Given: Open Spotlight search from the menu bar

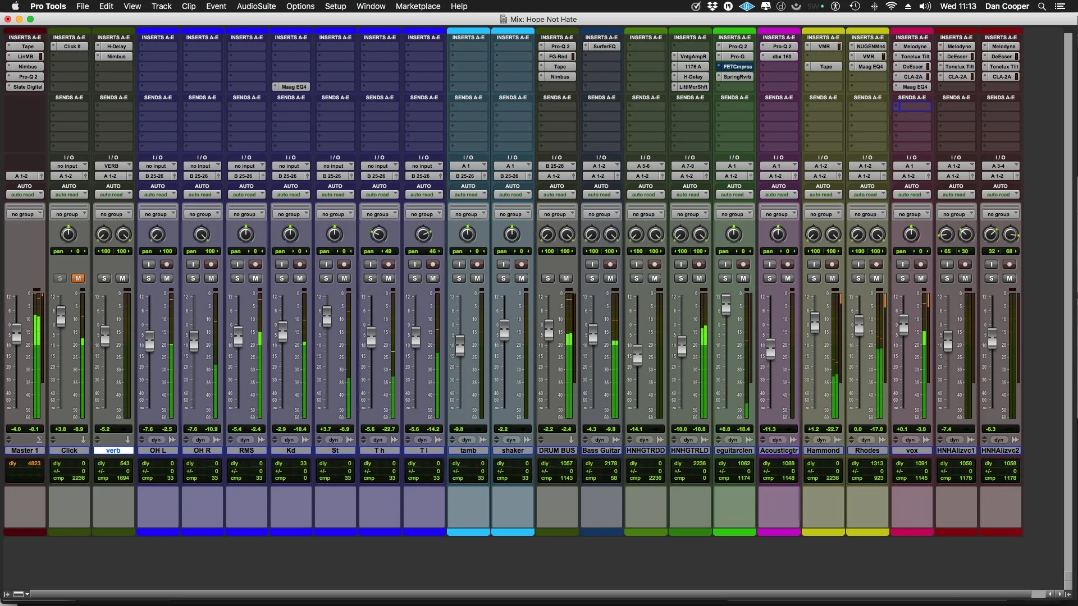Looking at the screenshot, I should pyautogui.click(x=1042, y=6).
